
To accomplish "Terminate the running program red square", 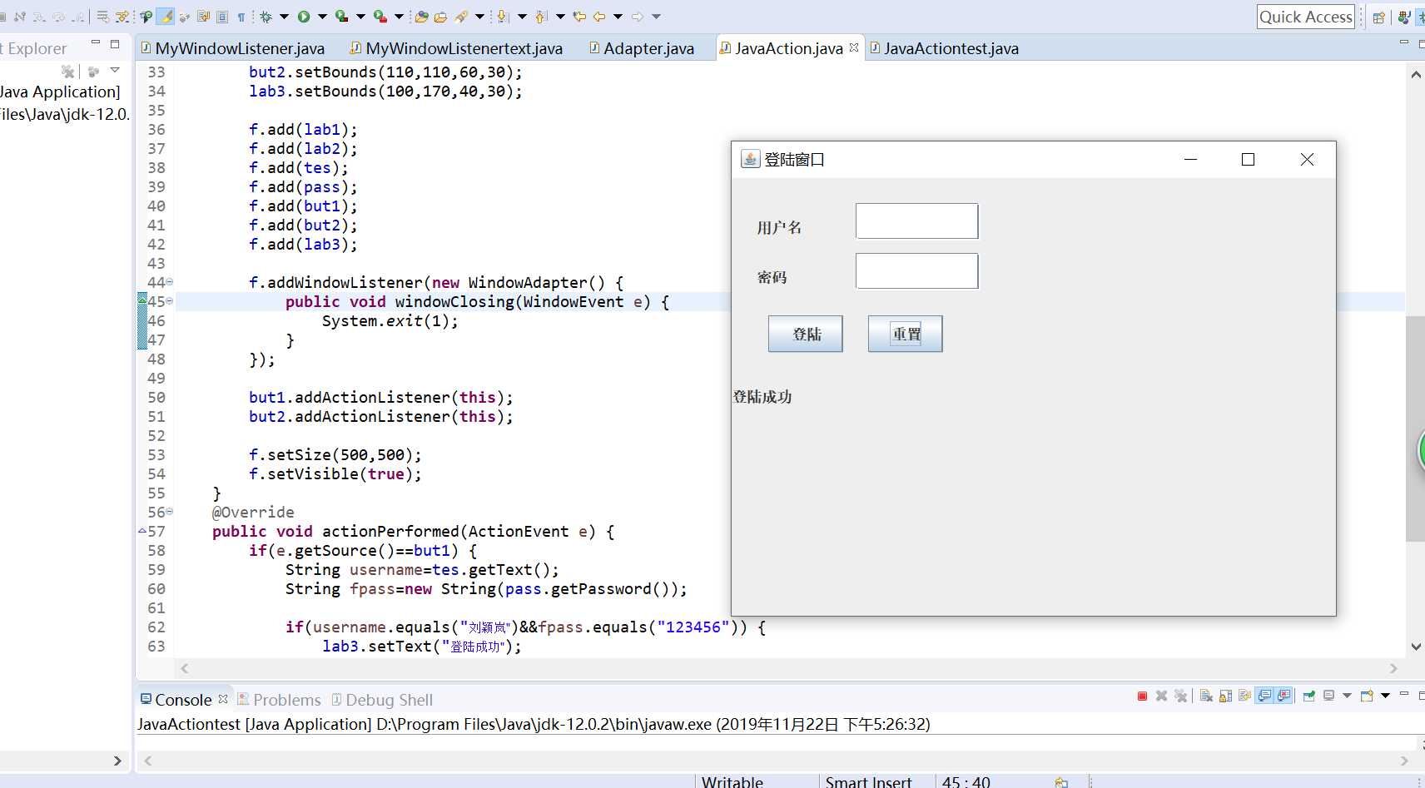I will tap(1142, 696).
